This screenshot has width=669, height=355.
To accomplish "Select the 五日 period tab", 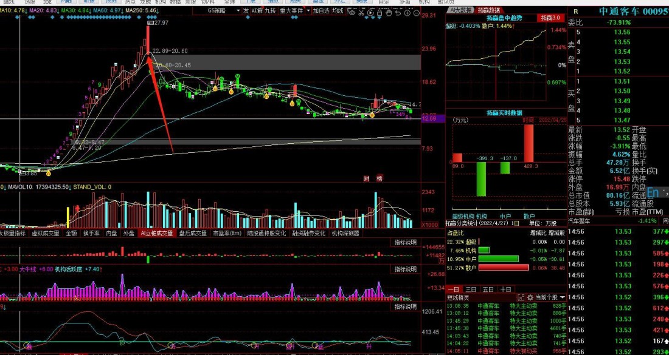I will tap(488, 289).
